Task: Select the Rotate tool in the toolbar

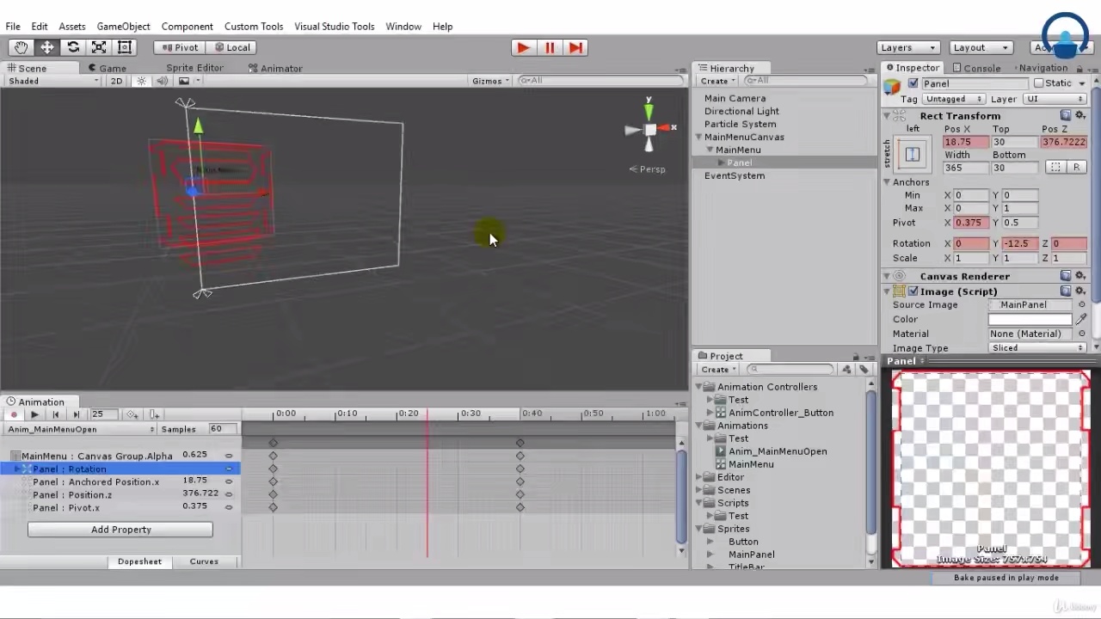Action: point(73,47)
